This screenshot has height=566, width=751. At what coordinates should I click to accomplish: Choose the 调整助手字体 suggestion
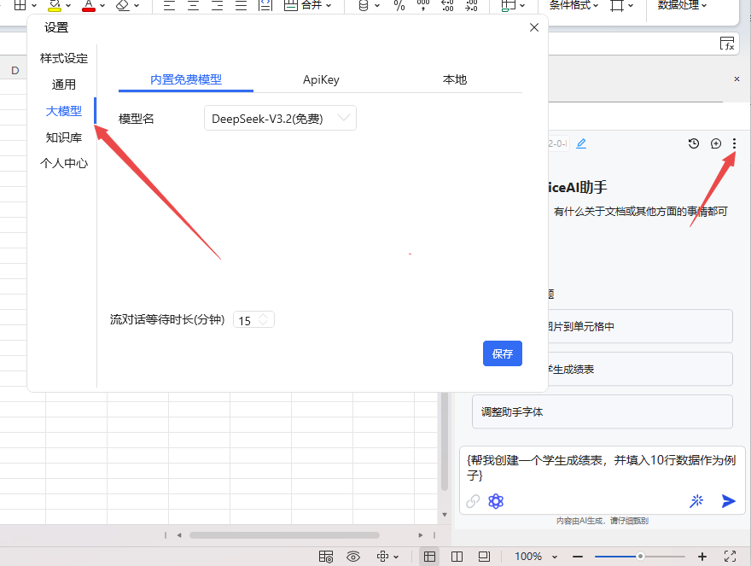(602, 411)
